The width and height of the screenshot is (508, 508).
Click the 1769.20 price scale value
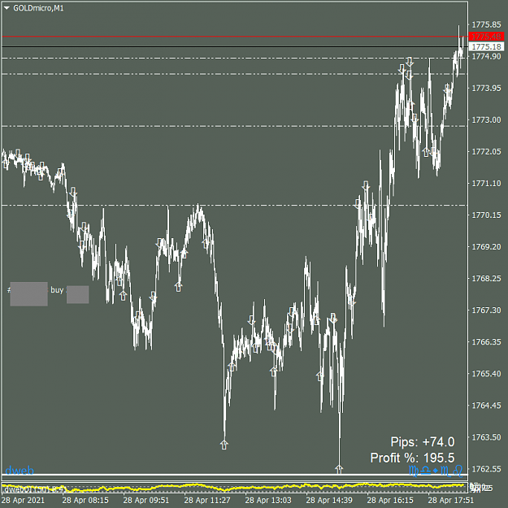(x=486, y=247)
